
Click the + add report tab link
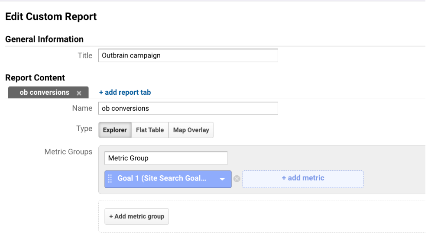click(x=125, y=93)
